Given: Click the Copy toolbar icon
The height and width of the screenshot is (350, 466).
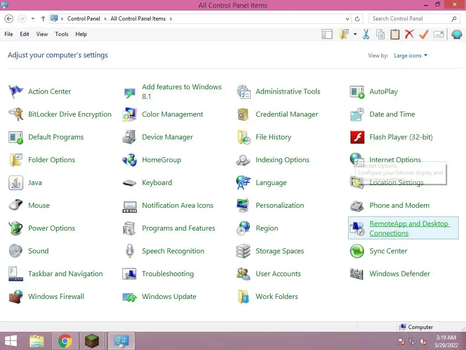Looking at the screenshot, I should click(380, 34).
